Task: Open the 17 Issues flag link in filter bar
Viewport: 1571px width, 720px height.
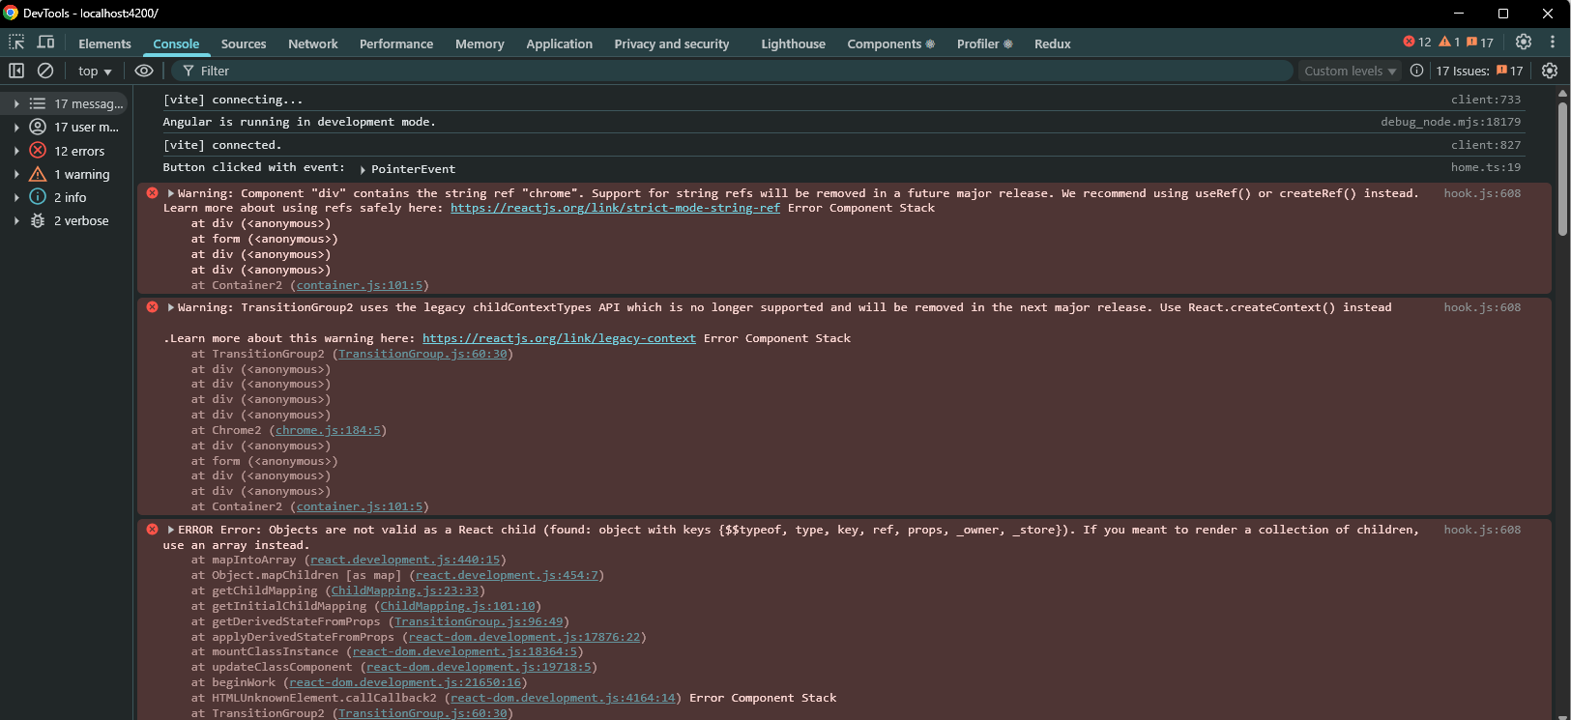Action: [1479, 71]
